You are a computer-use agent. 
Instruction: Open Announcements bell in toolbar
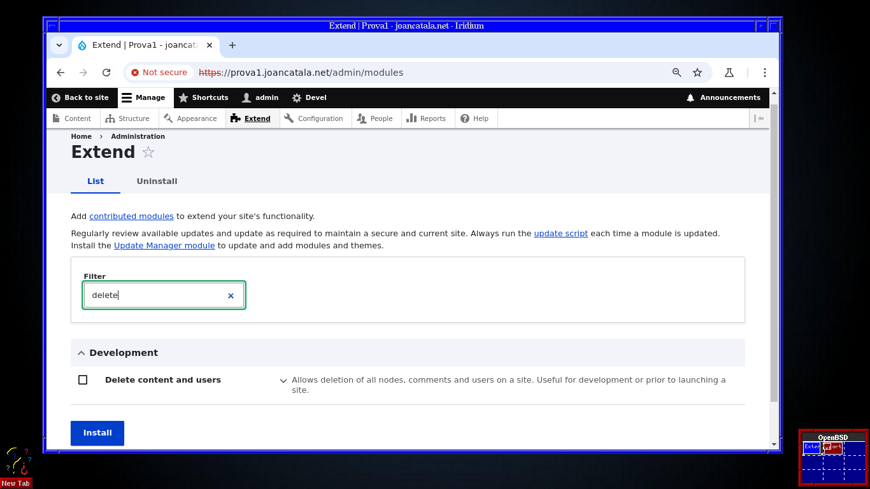coord(724,97)
